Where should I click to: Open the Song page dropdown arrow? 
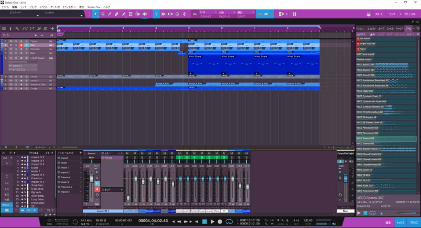point(400,14)
